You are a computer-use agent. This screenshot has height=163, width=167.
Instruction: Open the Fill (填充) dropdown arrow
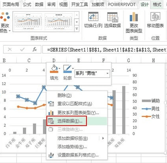click(x=60, y=68)
